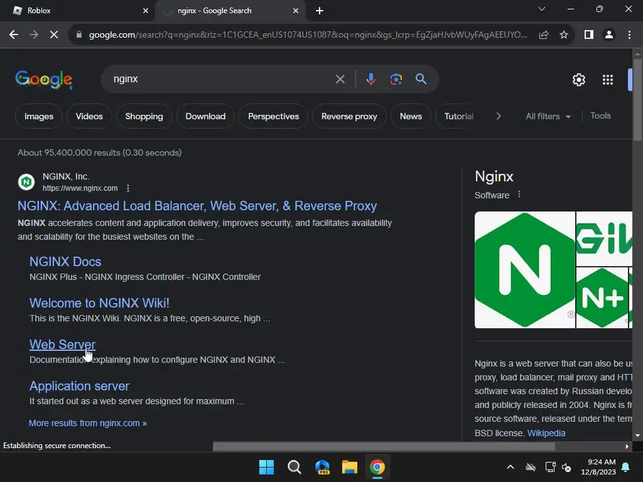This screenshot has width=643, height=482.
Task: Click the horizontal scrollbar thumb
Action: [x=384, y=446]
